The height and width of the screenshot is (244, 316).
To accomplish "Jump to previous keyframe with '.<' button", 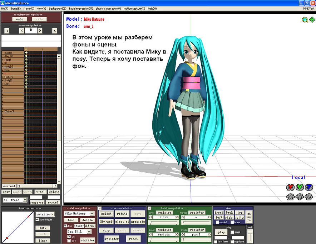I will coord(7,31).
